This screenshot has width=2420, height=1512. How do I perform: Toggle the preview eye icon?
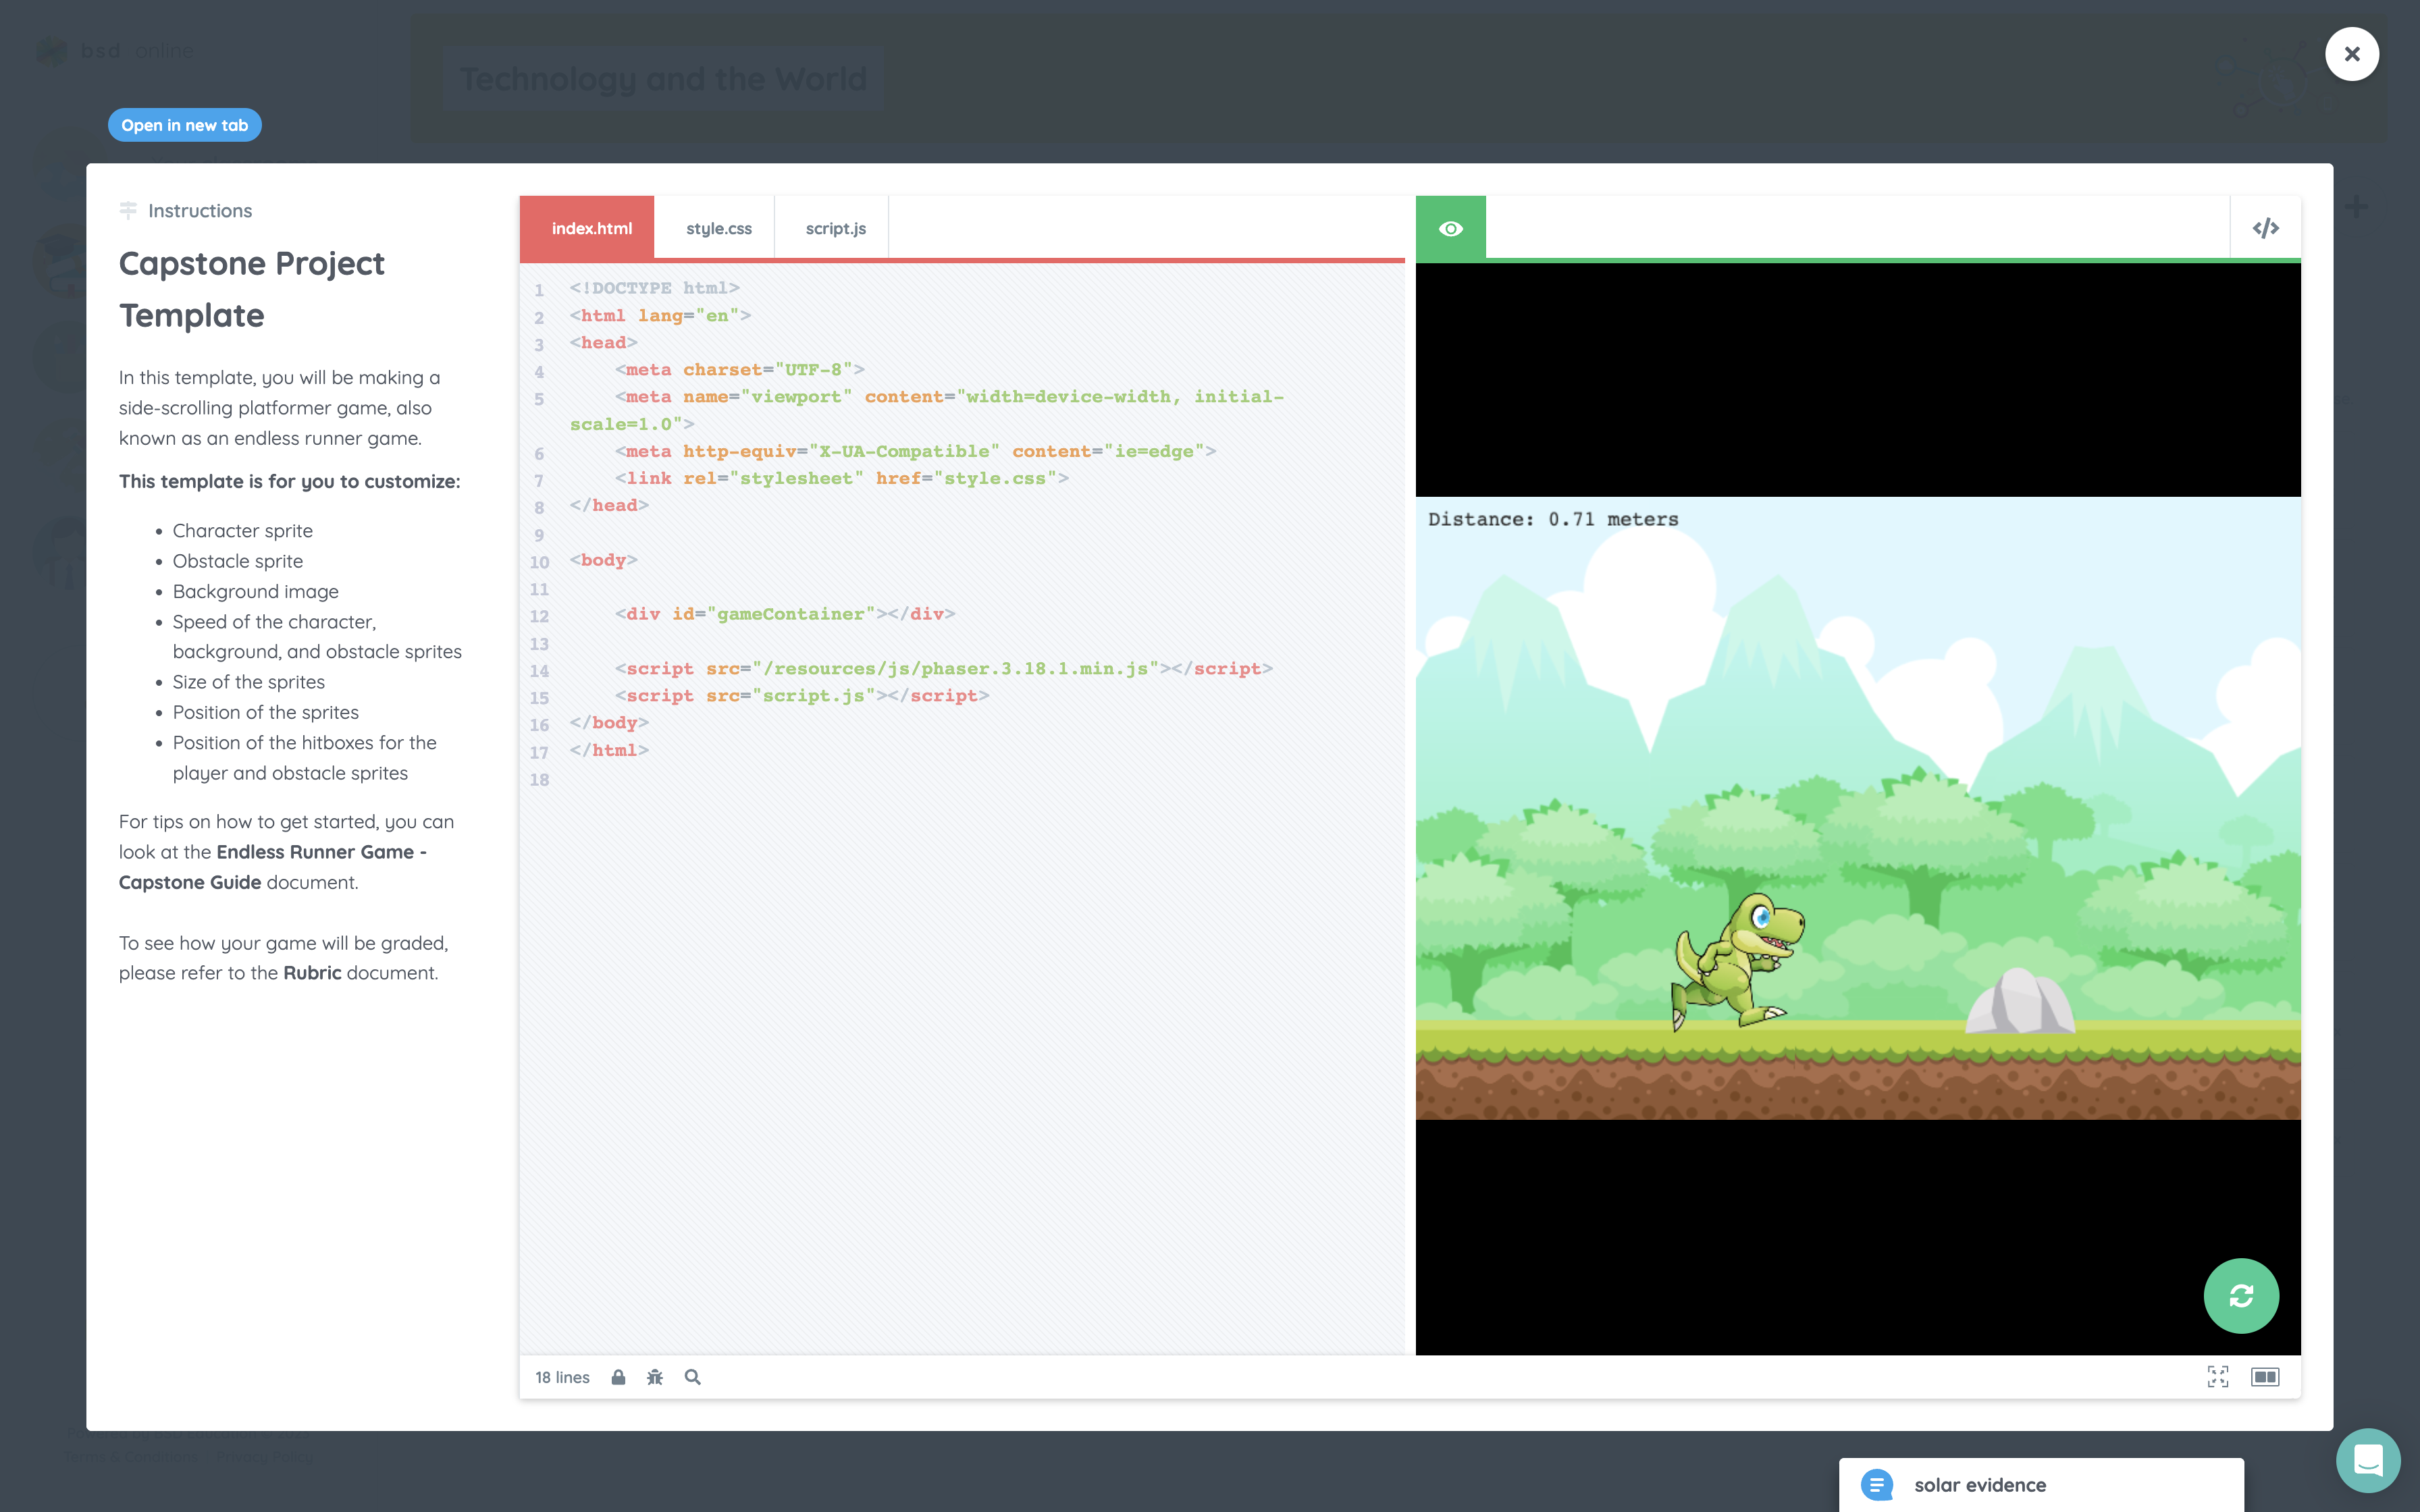coord(1450,229)
